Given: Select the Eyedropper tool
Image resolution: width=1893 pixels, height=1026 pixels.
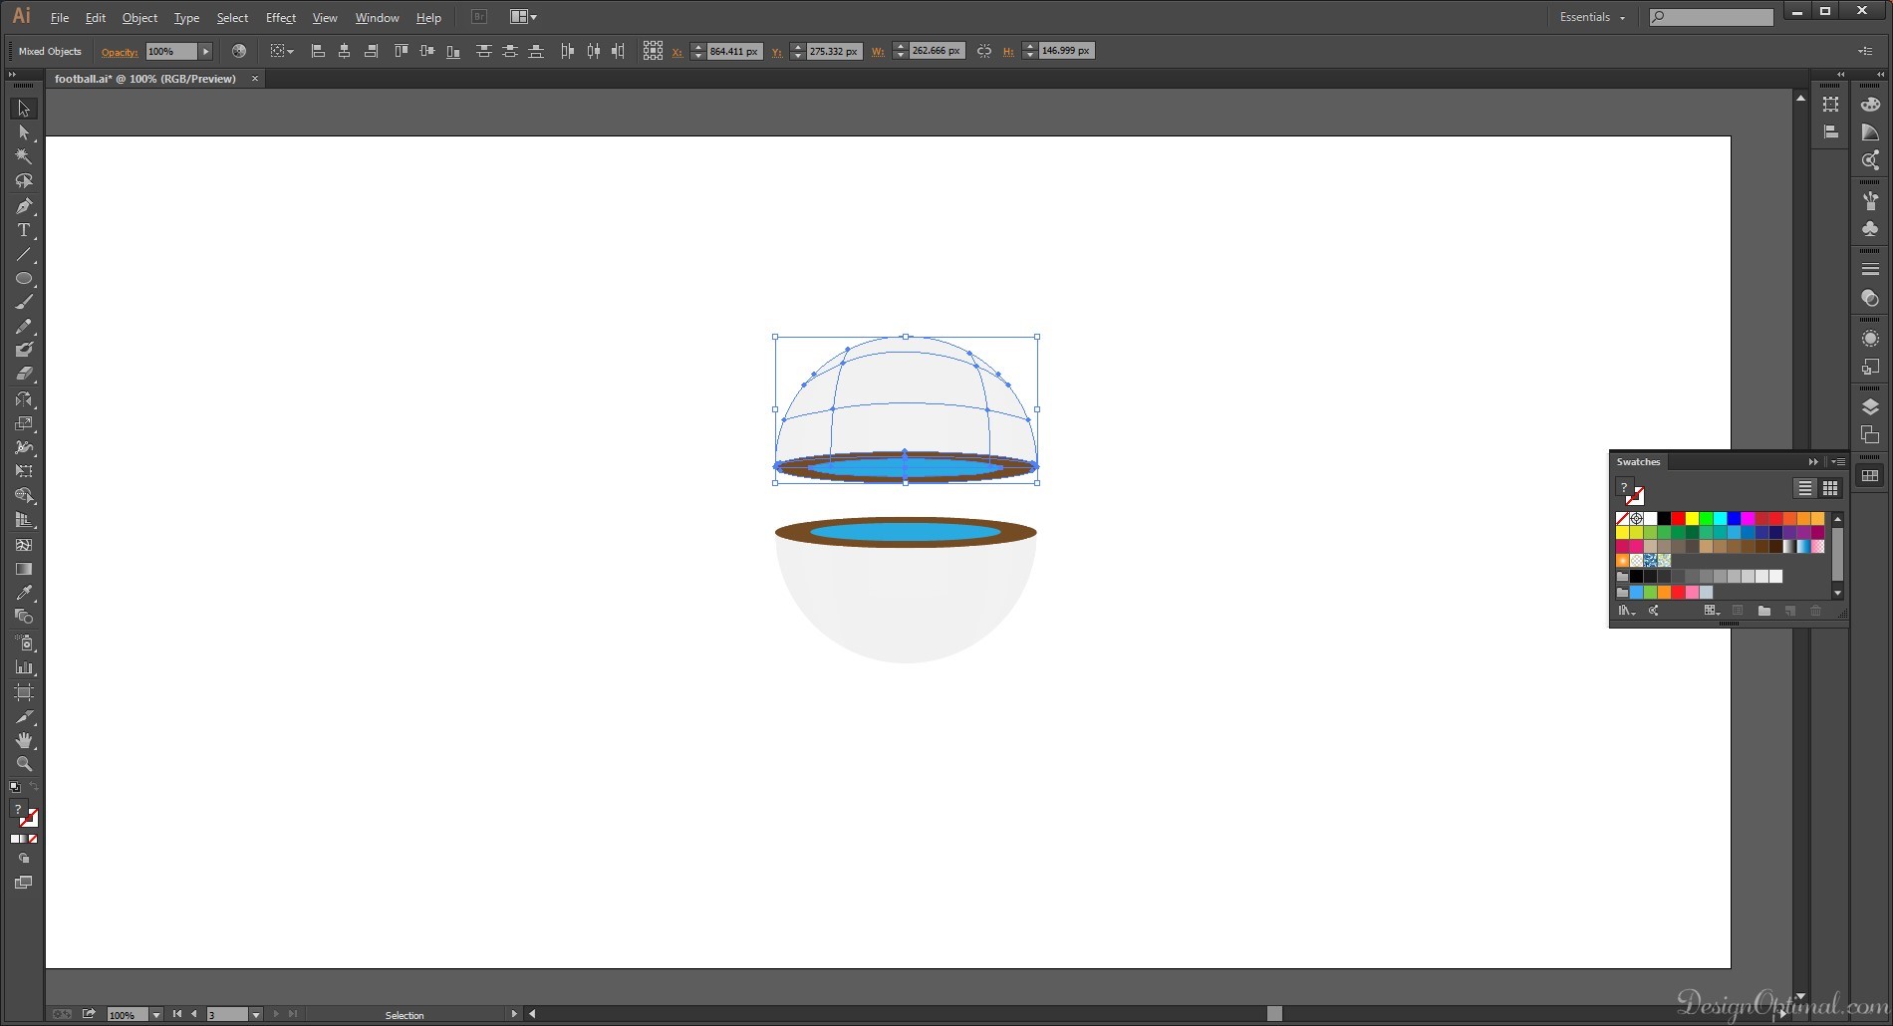Looking at the screenshot, I should (24, 593).
